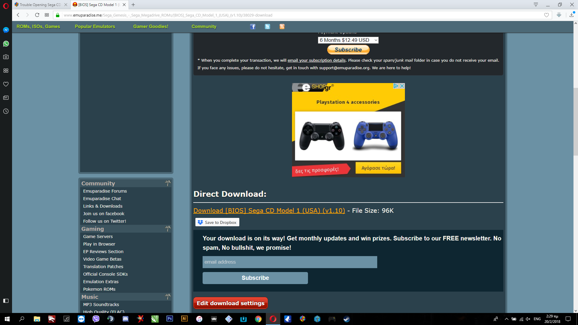Reload the current page
This screenshot has height=325, width=578.
(37, 15)
